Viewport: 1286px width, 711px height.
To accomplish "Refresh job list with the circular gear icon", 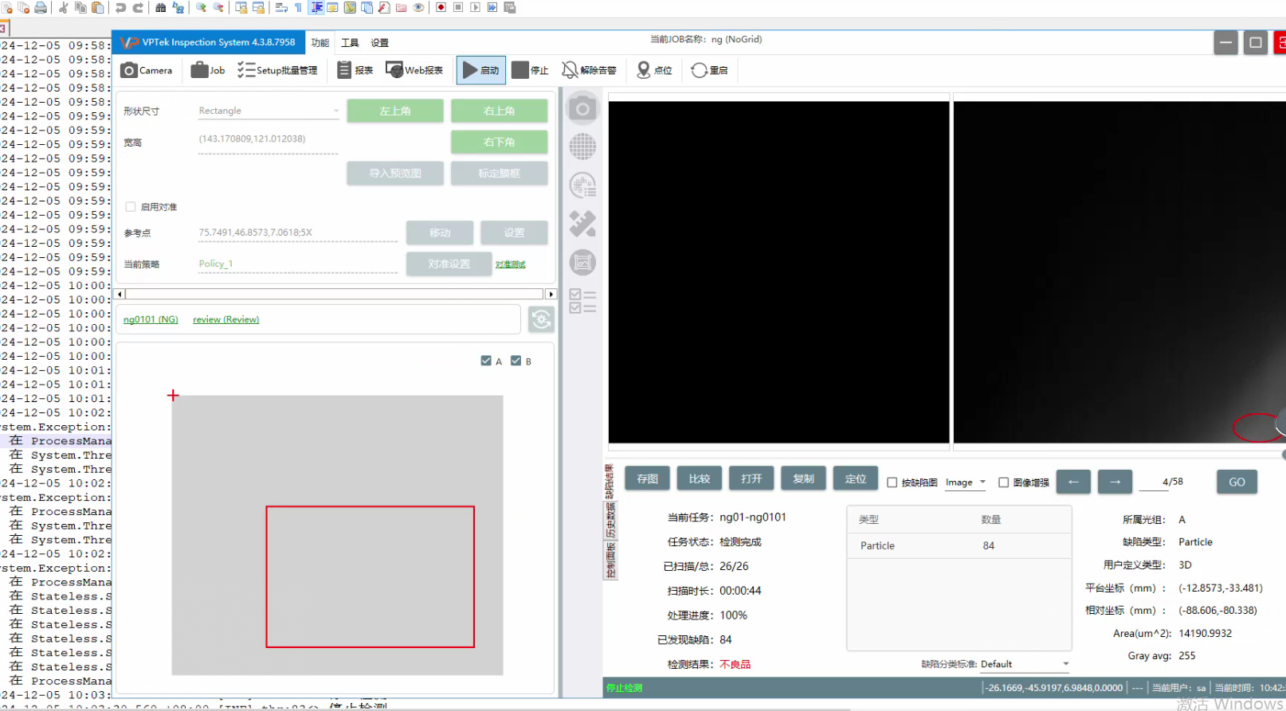I will 542,319.
